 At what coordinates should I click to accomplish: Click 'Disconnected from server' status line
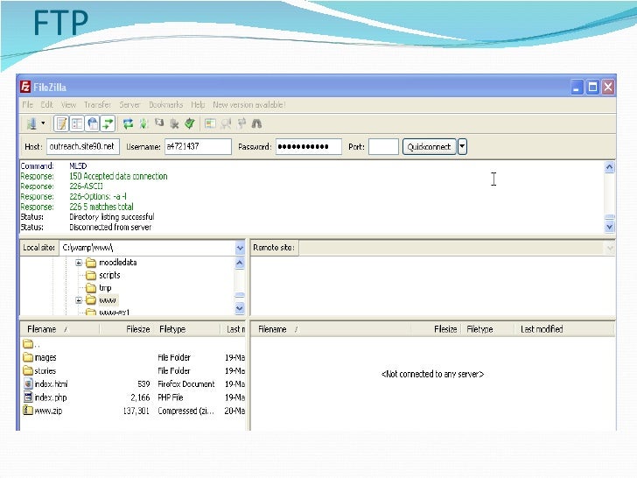pyautogui.click(x=110, y=228)
